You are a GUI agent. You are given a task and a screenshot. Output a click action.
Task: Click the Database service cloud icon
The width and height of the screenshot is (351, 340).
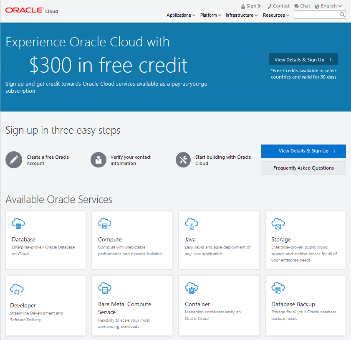click(x=18, y=223)
